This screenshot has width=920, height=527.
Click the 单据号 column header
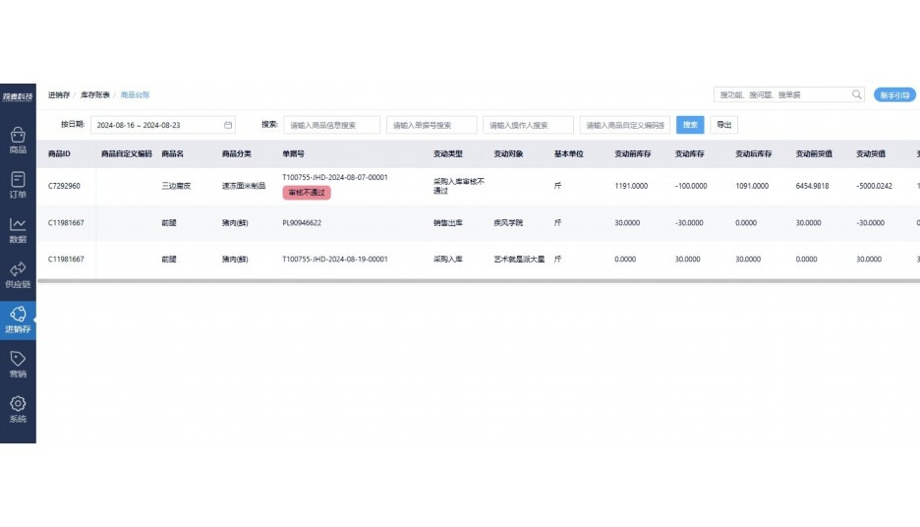click(x=293, y=153)
